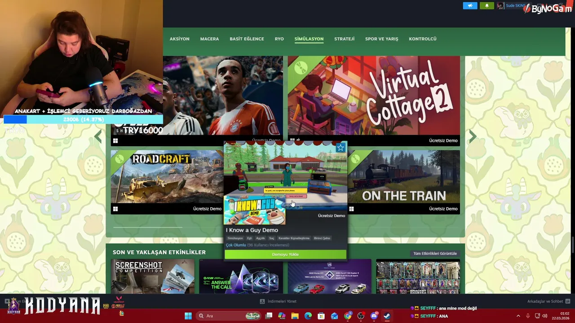Select the MACERA category tab
The image size is (575, 323).
pyautogui.click(x=209, y=39)
